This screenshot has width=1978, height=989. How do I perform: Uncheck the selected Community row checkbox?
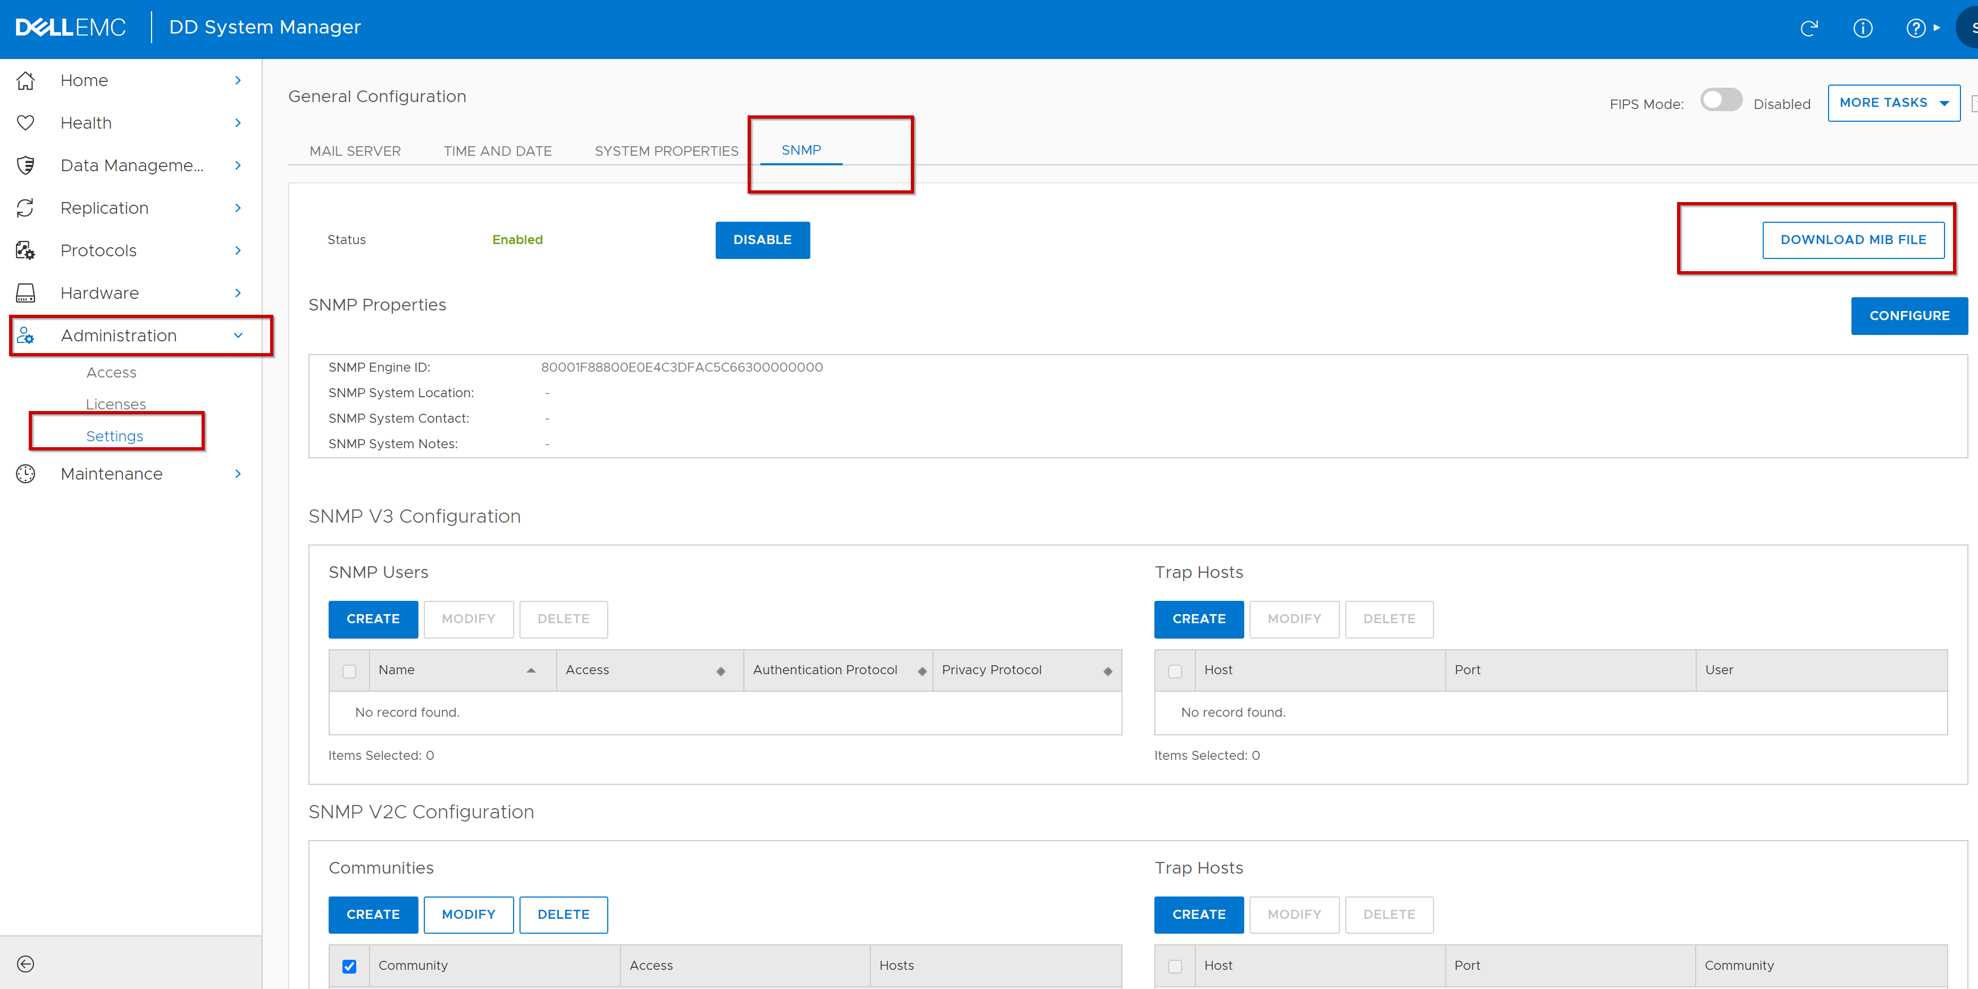click(349, 966)
